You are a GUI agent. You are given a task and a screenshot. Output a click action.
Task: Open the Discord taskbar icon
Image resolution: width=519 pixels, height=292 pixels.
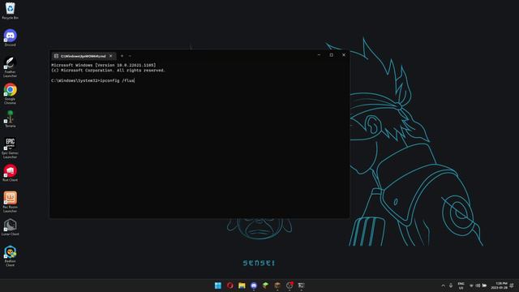point(254,286)
